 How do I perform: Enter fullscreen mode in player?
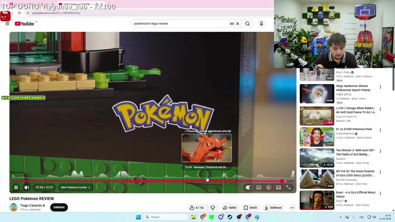(288, 187)
